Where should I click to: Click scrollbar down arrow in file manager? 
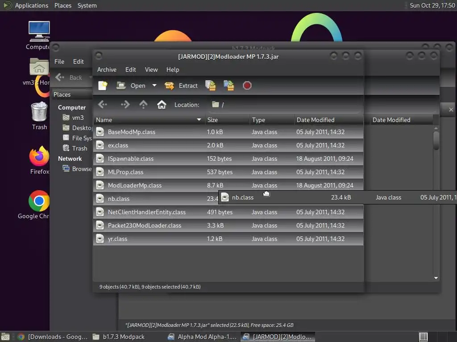(x=436, y=278)
